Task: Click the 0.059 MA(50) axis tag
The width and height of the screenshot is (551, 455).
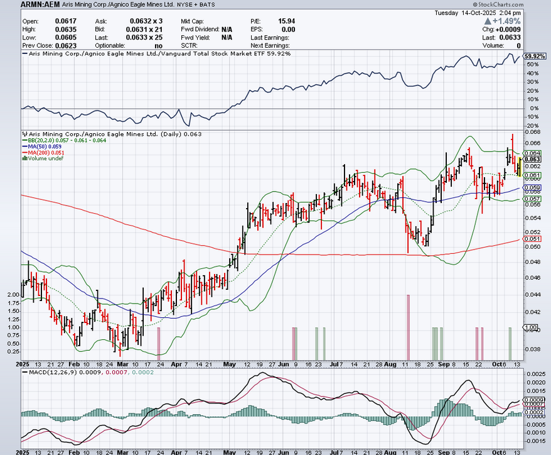Action: click(x=532, y=187)
